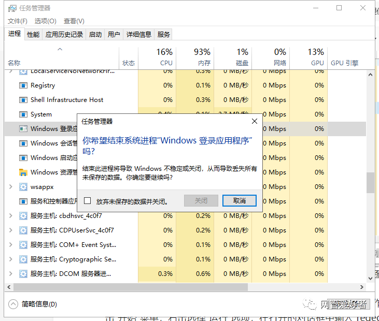Click the Cryptographic Services gear icon
The height and width of the screenshot is (321, 379).
tap(23, 259)
